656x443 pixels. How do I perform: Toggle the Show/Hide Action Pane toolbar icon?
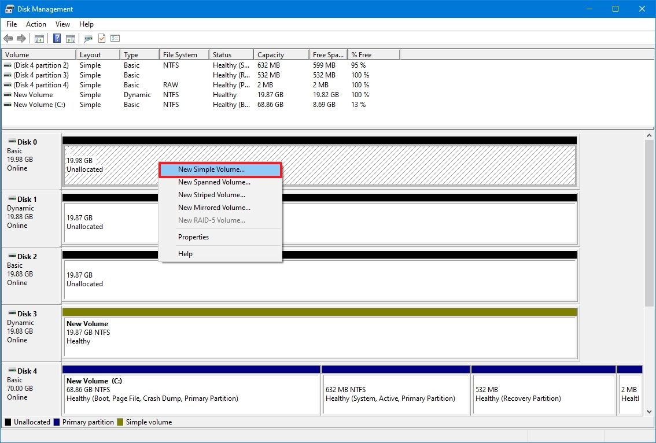click(71, 38)
